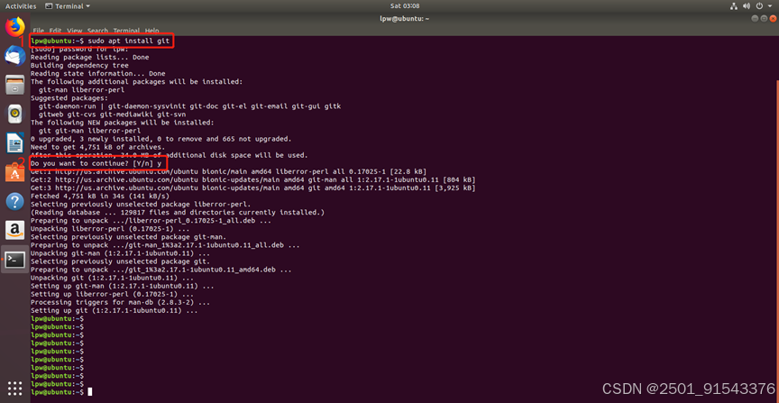Launch Thunderbird Mail from the dock
779x403 pixels.
[x=15, y=55]
